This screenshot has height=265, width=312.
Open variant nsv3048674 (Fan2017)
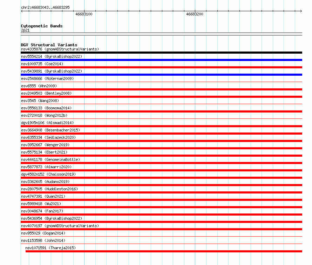point(42,211)
